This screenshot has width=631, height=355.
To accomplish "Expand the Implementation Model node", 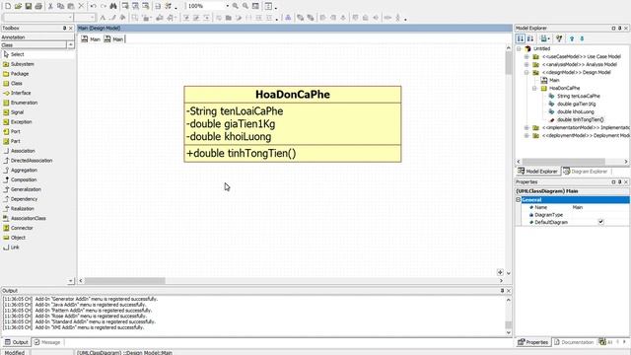I will (526, 127).
